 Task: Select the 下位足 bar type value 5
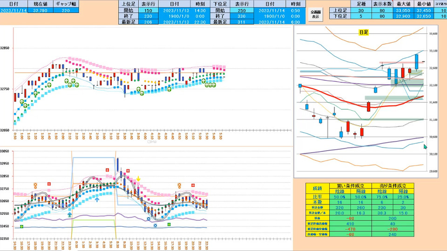click(361, 16)
